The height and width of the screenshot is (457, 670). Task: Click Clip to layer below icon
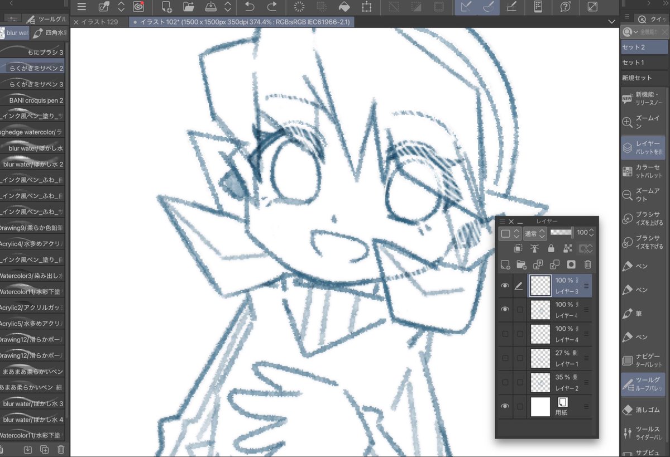tap(518, 248)
